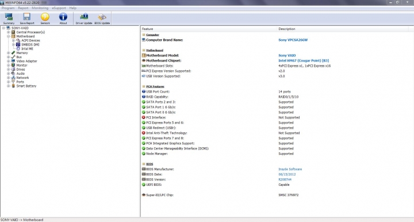414x222 pixels.
Task: Expand the Network tree node
Action: (9, 78)
